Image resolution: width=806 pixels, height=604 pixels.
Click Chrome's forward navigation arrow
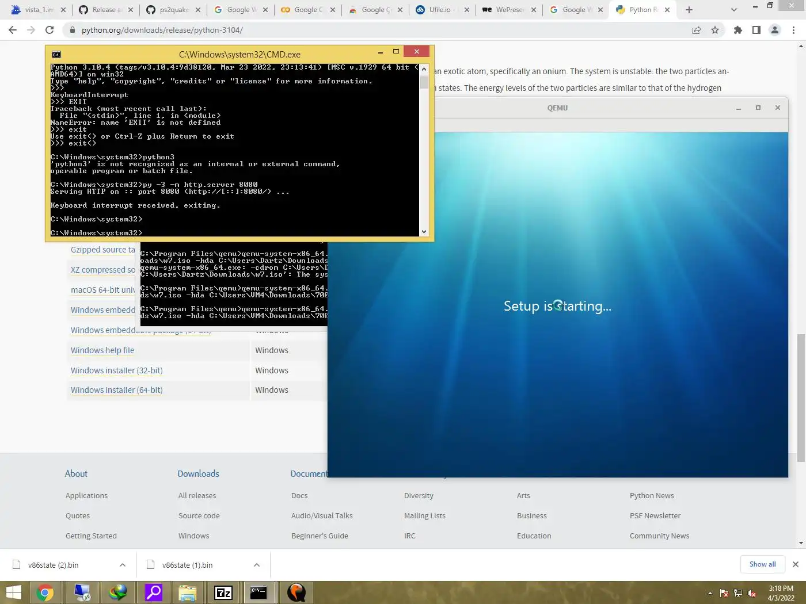[x=31, y=30]
